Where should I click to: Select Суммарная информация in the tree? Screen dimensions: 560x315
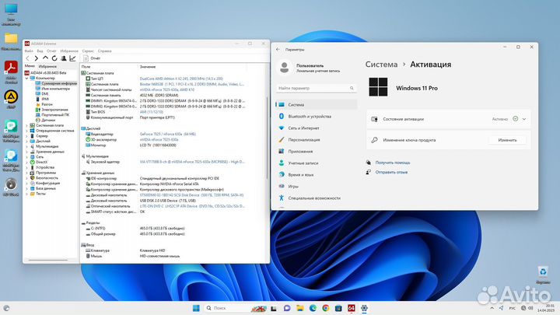[56, 83]
